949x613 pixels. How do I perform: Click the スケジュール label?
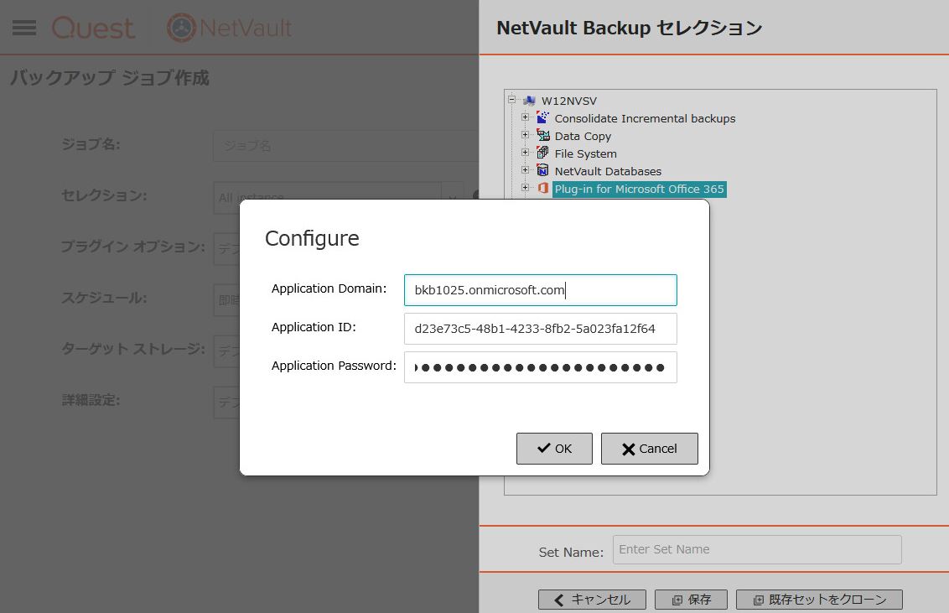pos(104,298)
